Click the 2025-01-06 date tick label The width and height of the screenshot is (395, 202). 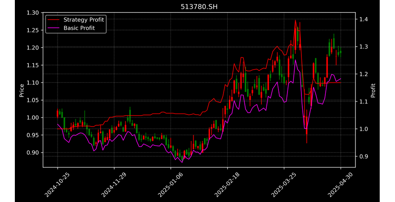click(x=171, y=184)
